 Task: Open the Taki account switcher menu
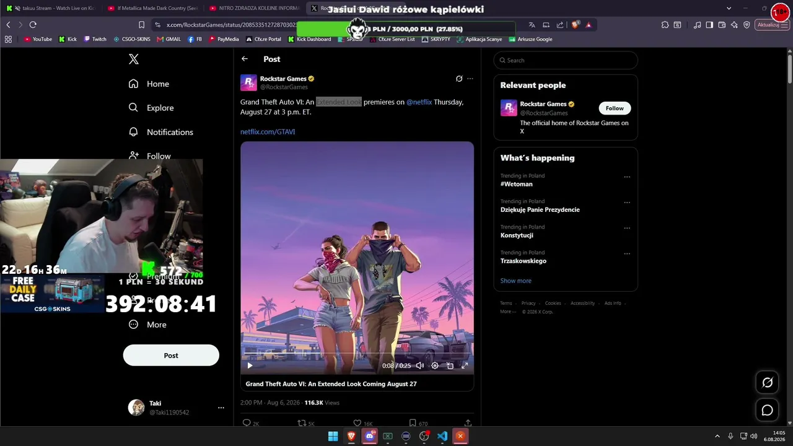click(176, 408)
